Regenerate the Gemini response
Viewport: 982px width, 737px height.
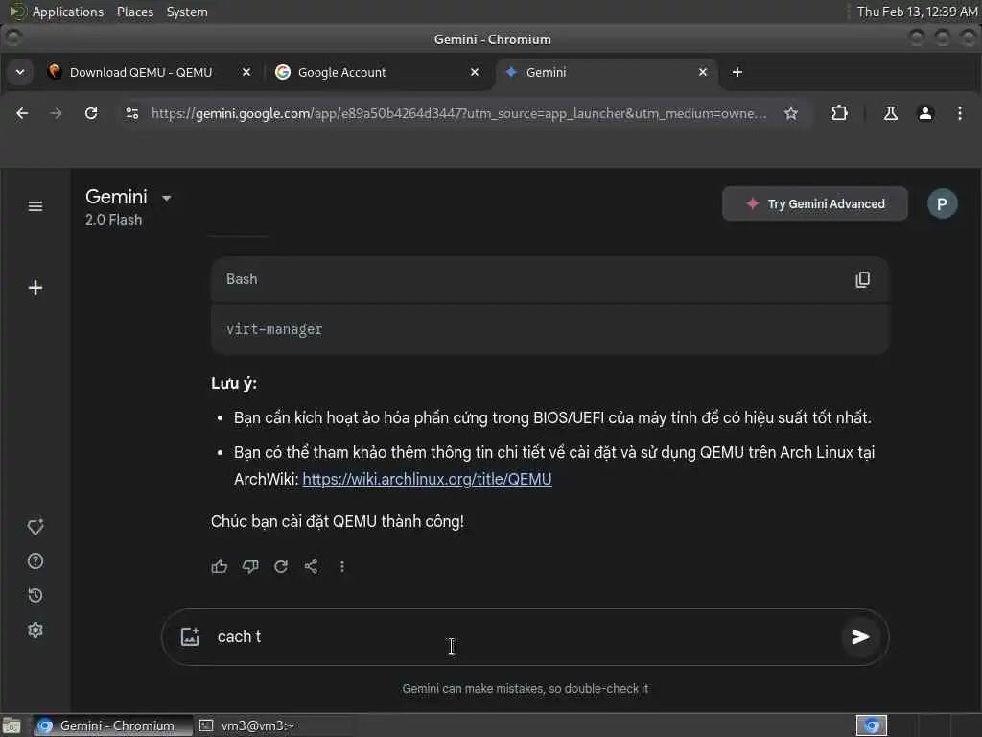(x=281, y=566)
